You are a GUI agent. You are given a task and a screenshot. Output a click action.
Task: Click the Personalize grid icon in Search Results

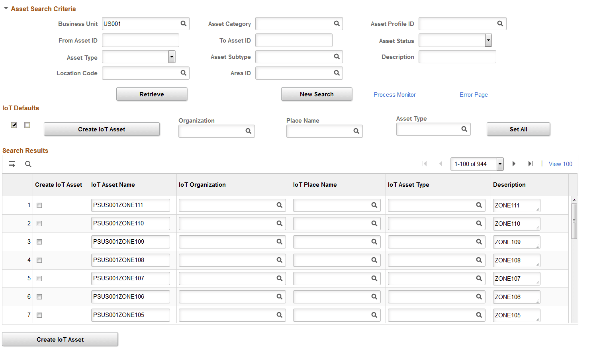coord(12,164)
